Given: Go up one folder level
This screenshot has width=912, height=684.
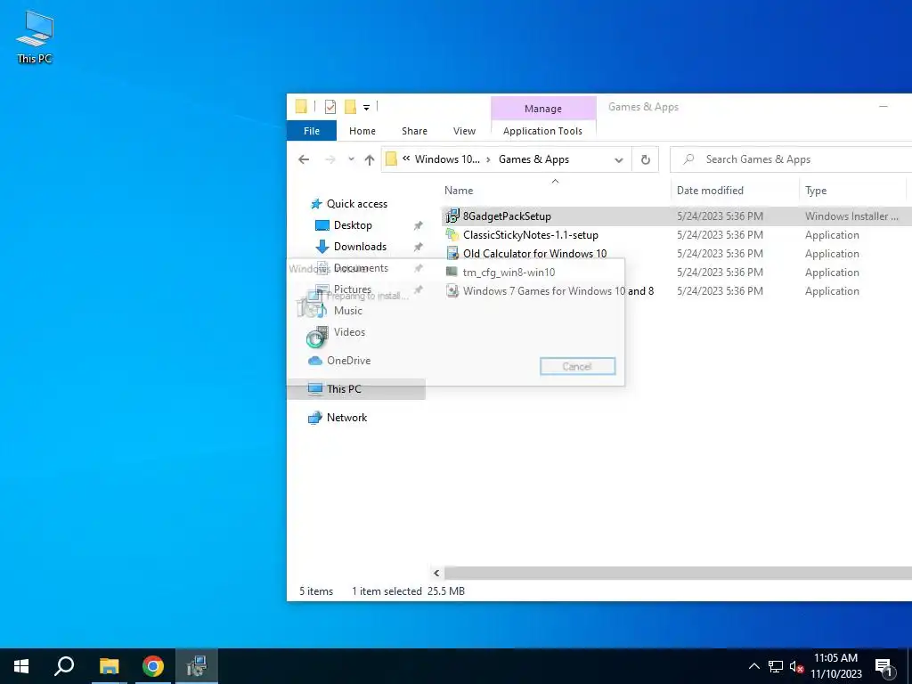Looking at the screenshot, I should (x=370, y=159).
